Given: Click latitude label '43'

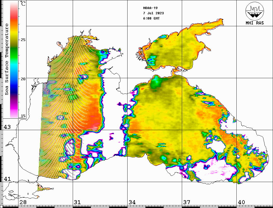Looking at the screenshot, I should point(7,127).
